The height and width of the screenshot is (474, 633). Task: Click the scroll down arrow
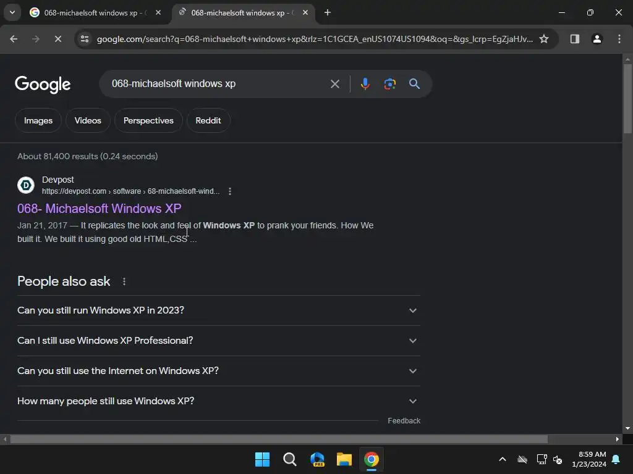627,428
